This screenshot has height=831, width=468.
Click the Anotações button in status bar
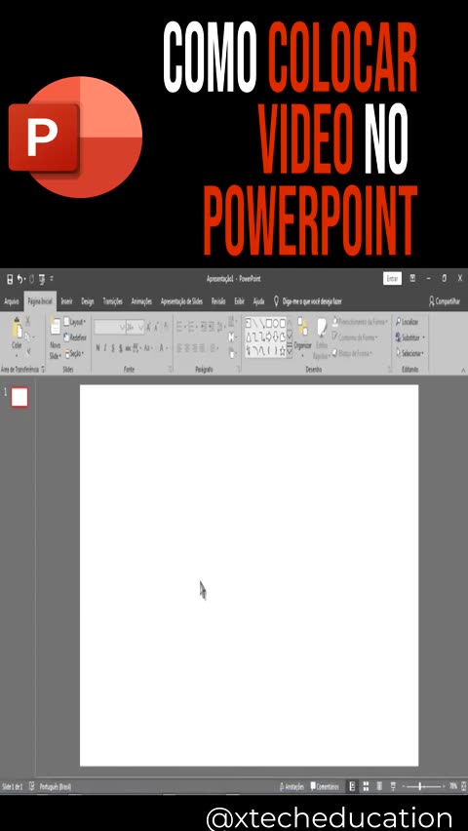tap(291, 786)
